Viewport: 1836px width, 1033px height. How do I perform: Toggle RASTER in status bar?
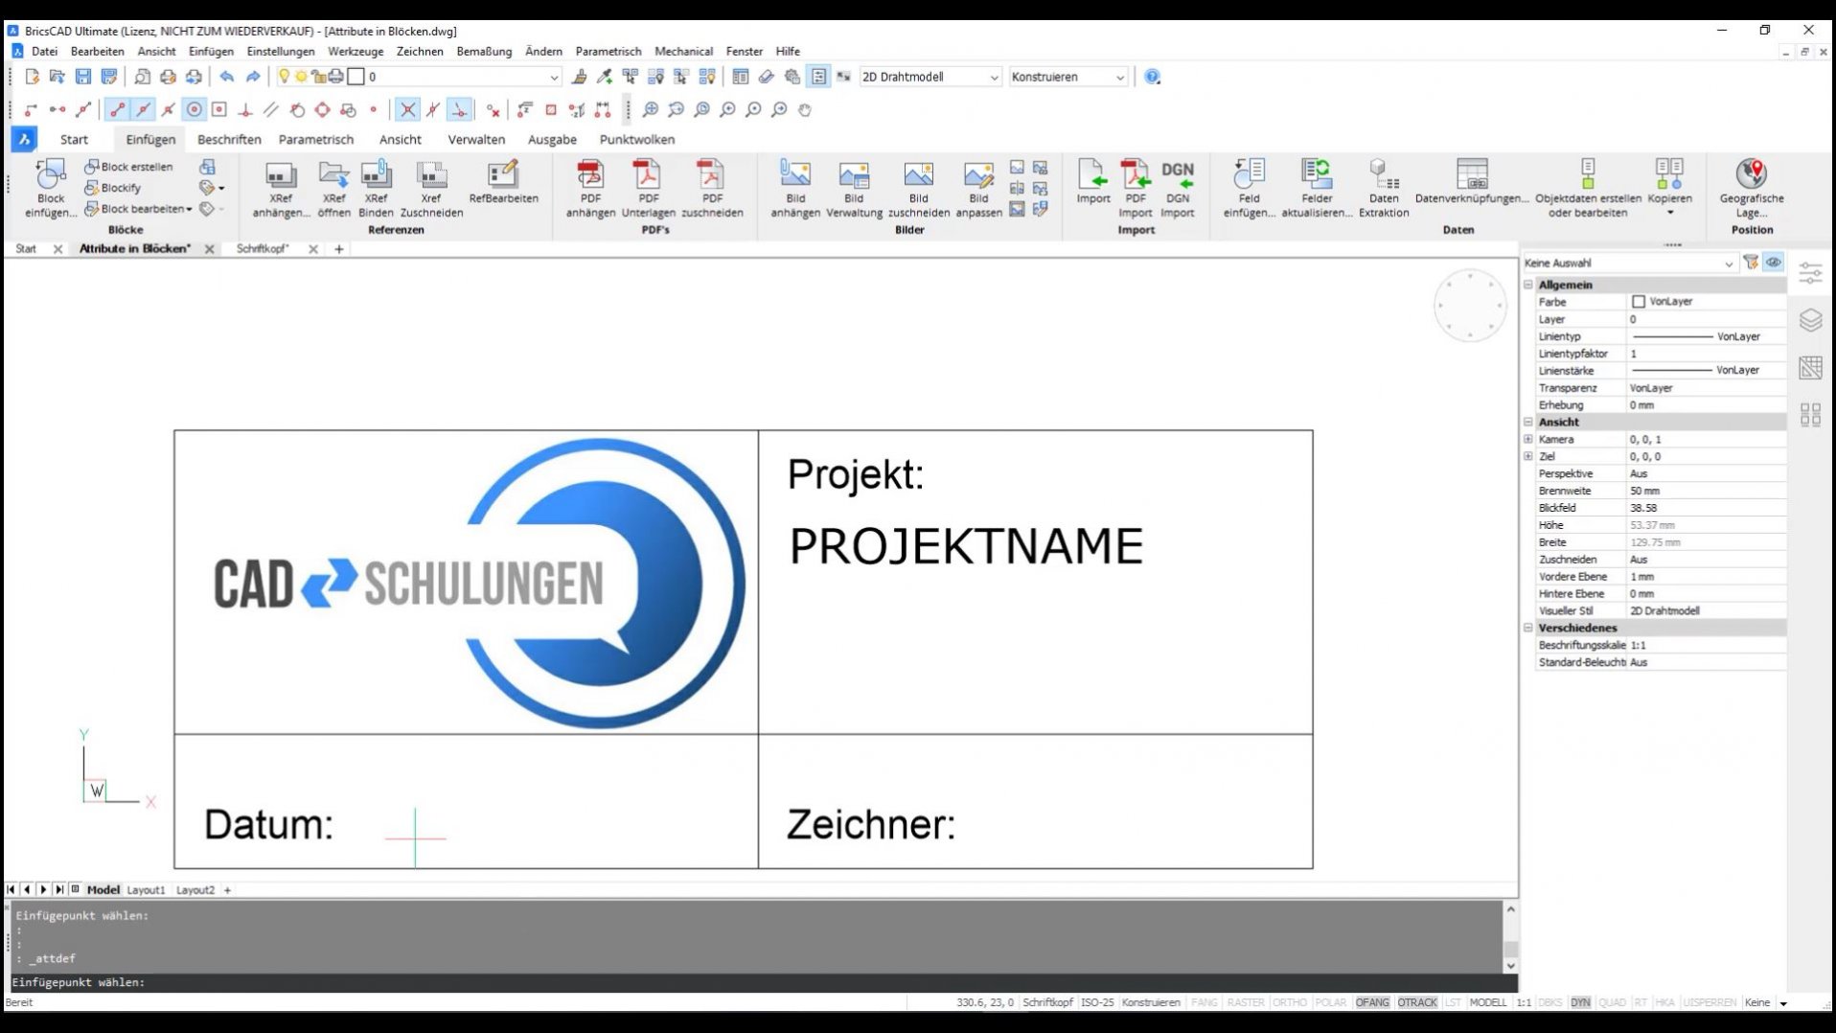tap(1246, 1002)
